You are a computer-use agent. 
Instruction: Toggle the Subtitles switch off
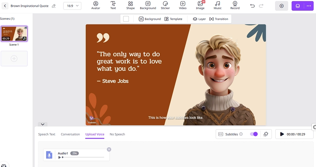point(254,134)
